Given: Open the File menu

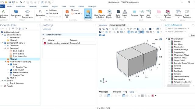Looking at the screenshot, I should pos(2,6).
